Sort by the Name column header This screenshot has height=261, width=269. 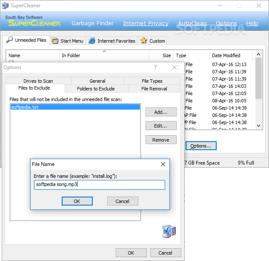(33, 55)
